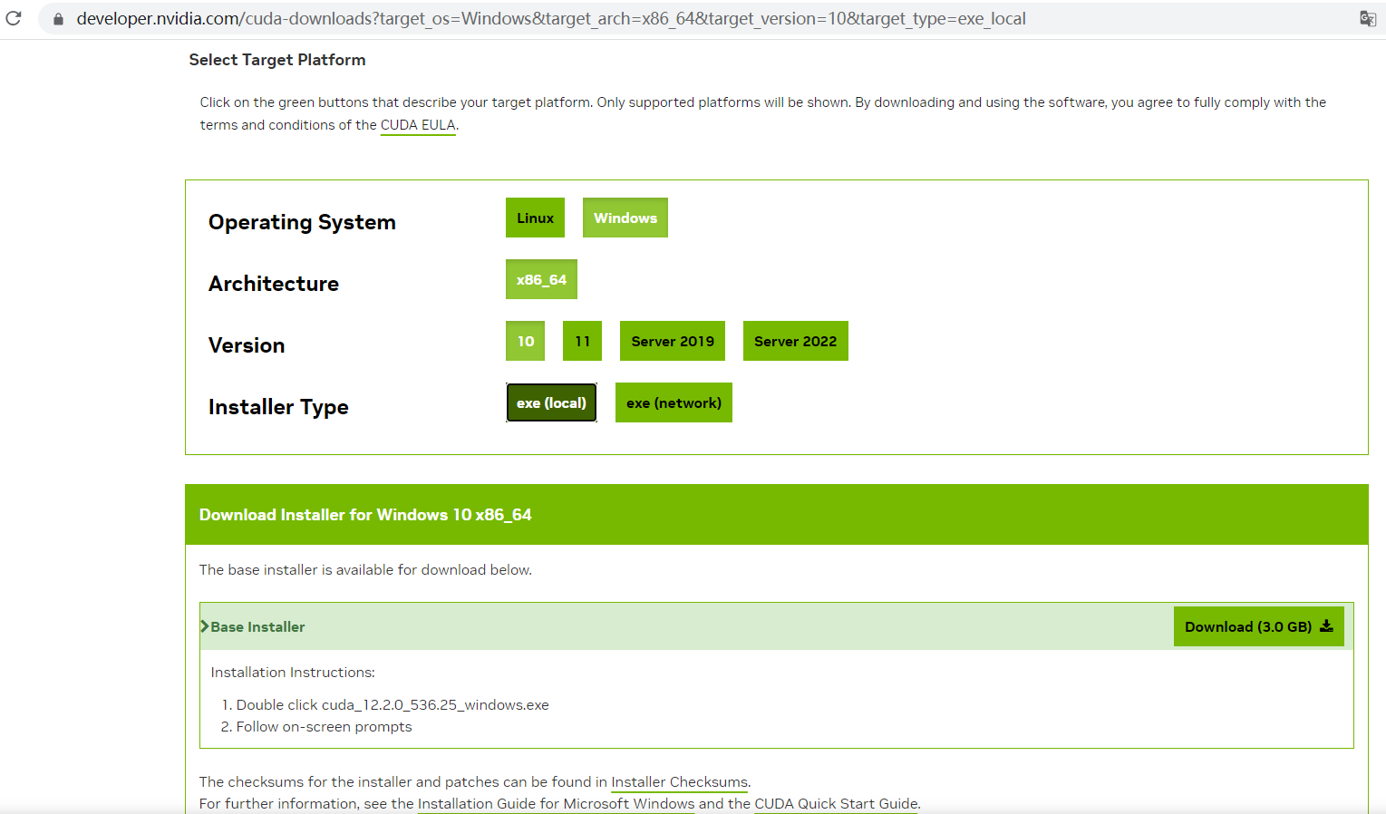This screenshot has height=814, width=1386.
Task: Open the CUDA EULA link
Action: 418,125
